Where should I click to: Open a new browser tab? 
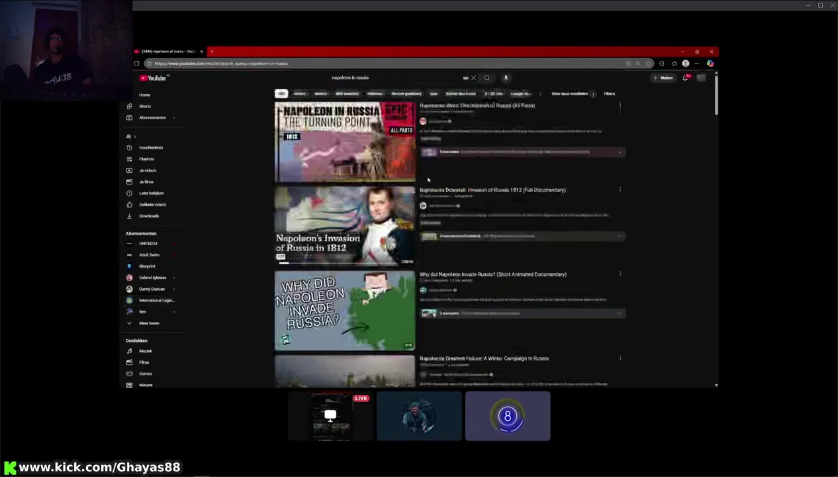(211, 52)
